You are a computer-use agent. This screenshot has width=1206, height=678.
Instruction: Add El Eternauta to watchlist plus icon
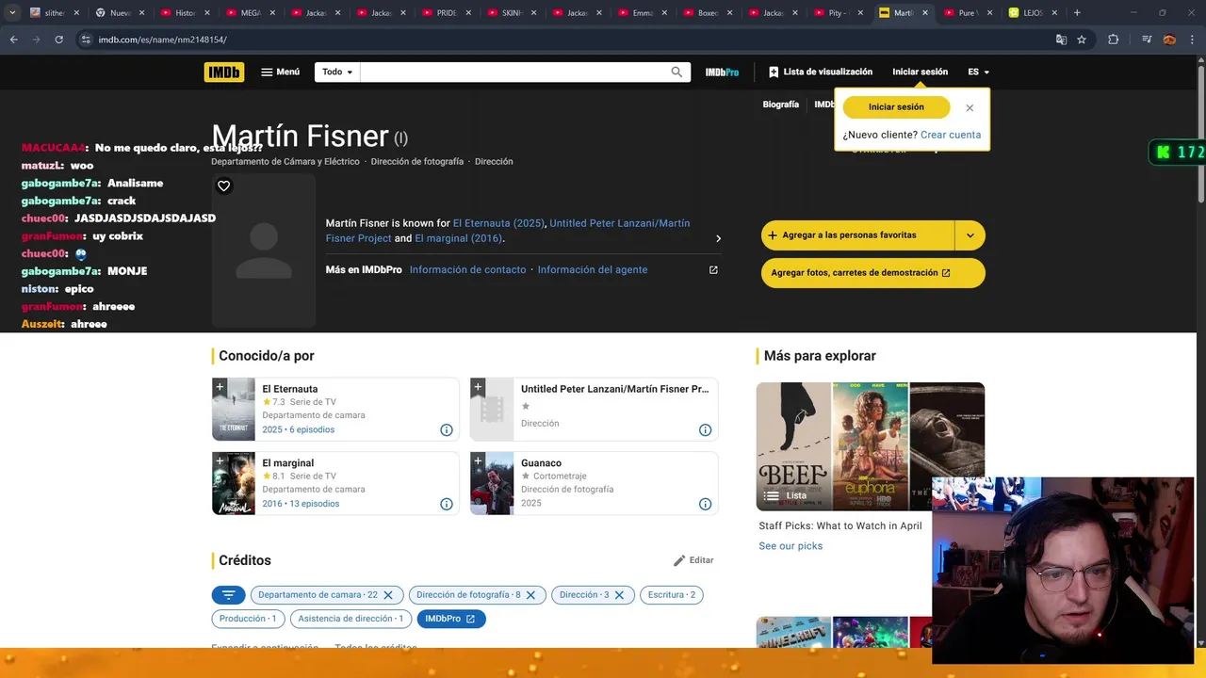tap(220, 386)
